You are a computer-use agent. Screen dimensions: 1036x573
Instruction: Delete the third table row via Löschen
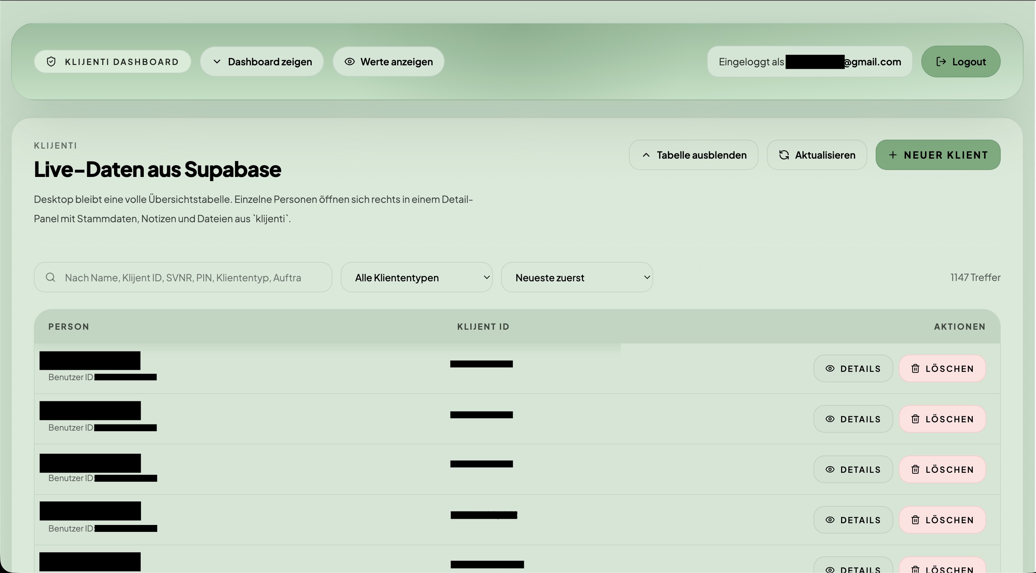942,470
